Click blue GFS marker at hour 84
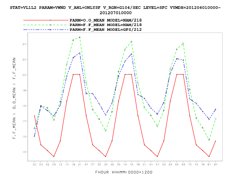 215,109
